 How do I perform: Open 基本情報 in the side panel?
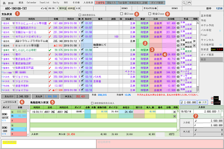[x=206, y=16]
